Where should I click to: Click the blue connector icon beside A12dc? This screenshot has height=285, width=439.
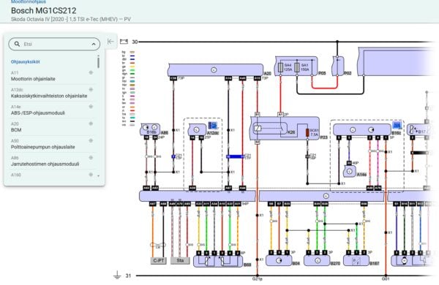pyautogui.click(x=212, y=125)
